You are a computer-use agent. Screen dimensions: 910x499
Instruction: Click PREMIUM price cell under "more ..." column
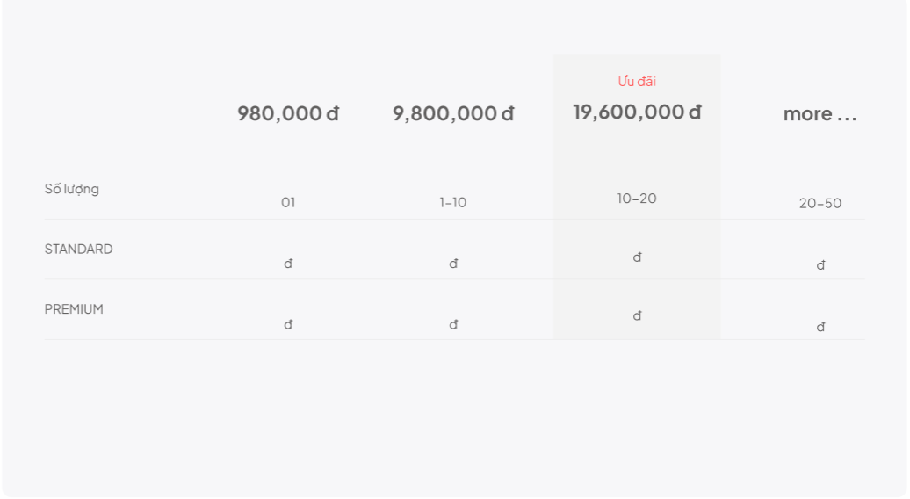click(x=820, y=328)
